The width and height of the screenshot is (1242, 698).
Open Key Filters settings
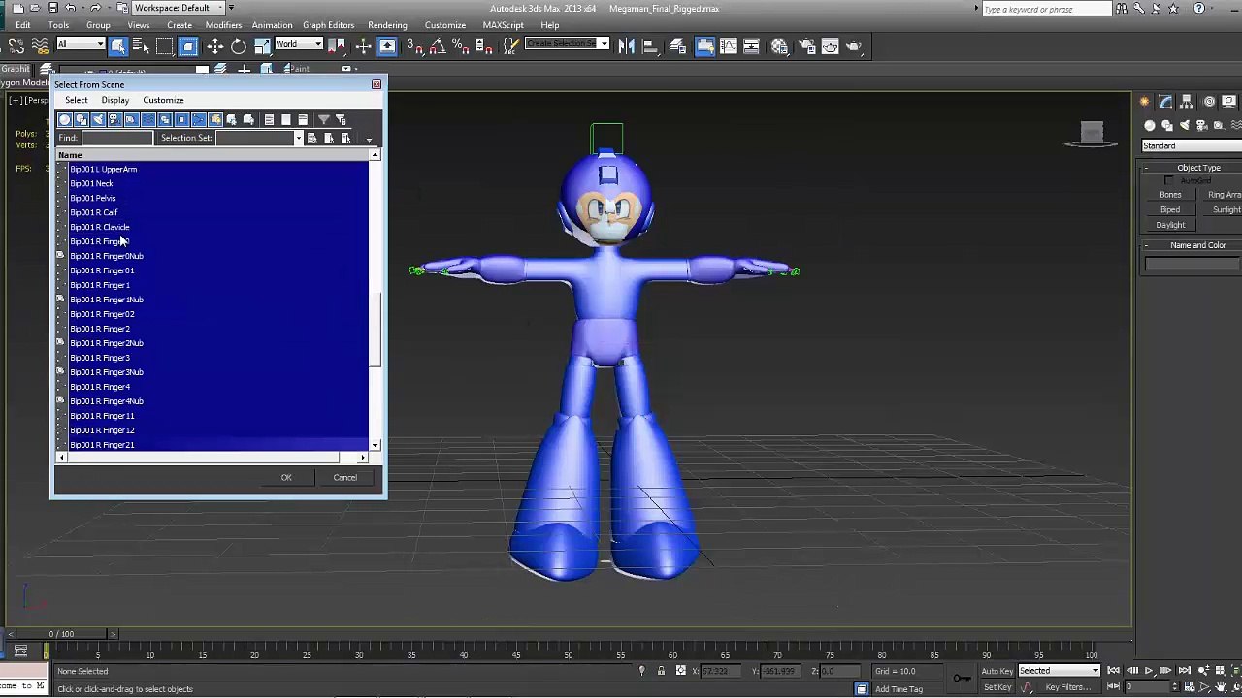(1067, 687)
